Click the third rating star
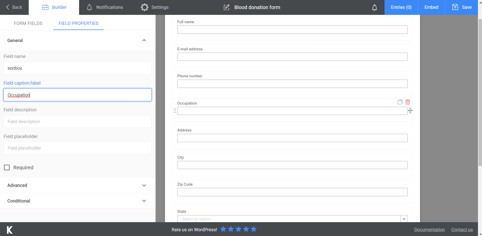Viewport: 482px width, 236px height. [x=238, y=229]
